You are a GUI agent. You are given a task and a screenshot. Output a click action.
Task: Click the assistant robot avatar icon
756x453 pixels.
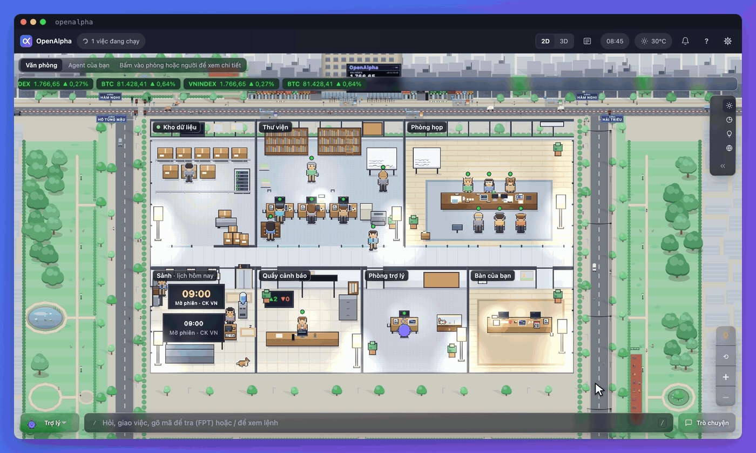pos(32,424)
